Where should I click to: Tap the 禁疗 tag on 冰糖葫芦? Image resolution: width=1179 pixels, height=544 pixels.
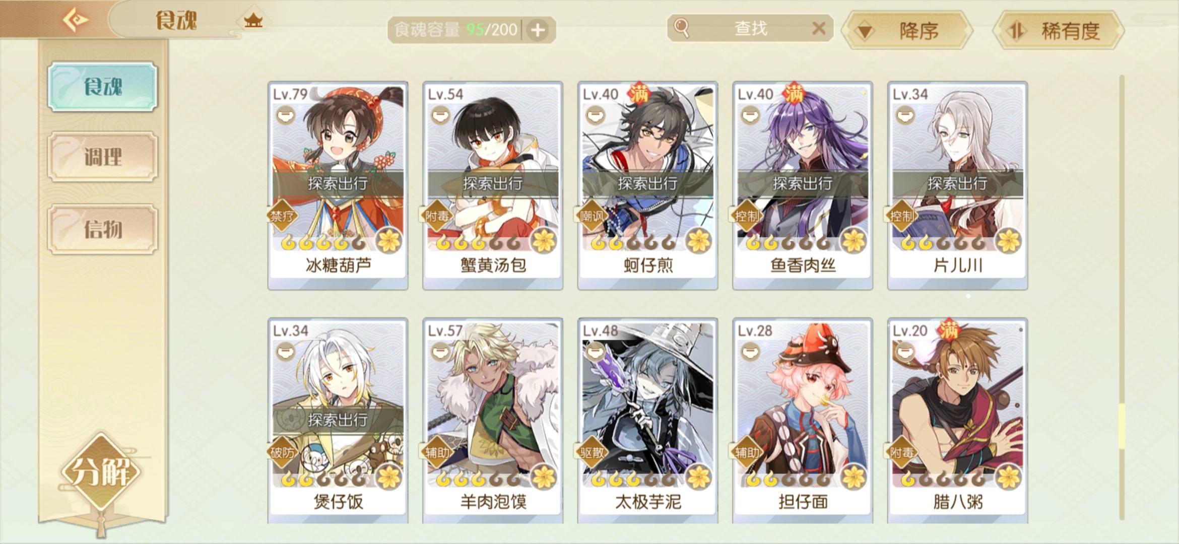(282, 217)
